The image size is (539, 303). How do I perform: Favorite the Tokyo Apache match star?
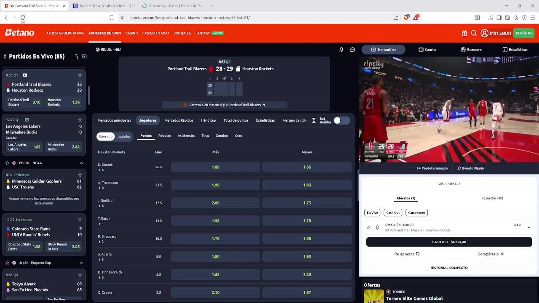coord(80,275)
